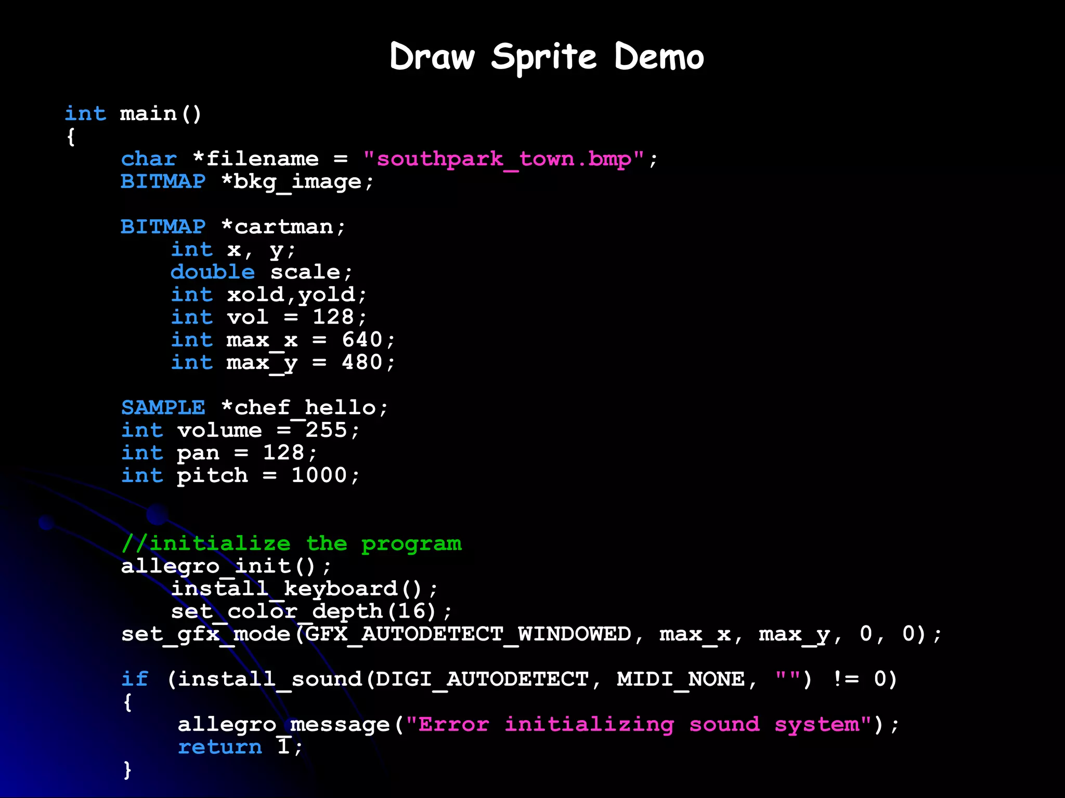Select the BITMAP *bkg_image declaration
The height and width of the screenshot is (798, 1065).
(x=247, y=182)
